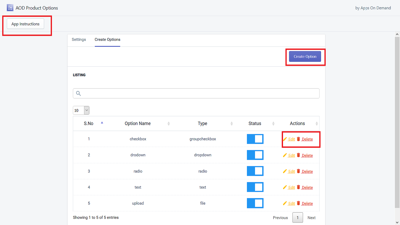Viewport: 400px width, 225px height.
Task: Disable the status toggle for radio option
Action: pos(255,171)
